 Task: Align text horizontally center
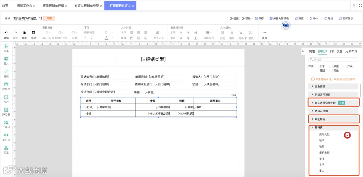tap(139, 33)
